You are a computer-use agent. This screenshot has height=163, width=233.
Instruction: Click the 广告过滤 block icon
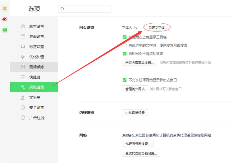(23, 118)
